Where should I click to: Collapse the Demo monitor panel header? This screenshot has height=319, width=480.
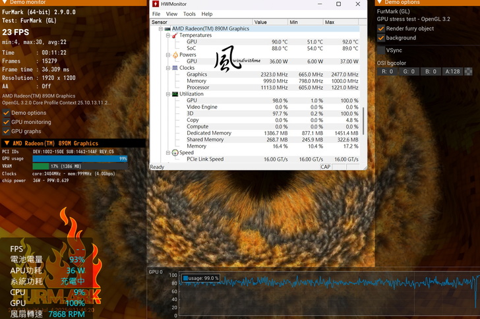pyautogui.click(x=4, y=3)
